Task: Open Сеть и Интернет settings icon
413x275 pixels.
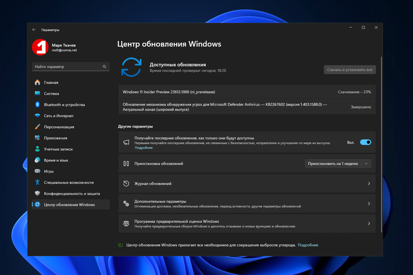Action: click(x=38, y=116)
